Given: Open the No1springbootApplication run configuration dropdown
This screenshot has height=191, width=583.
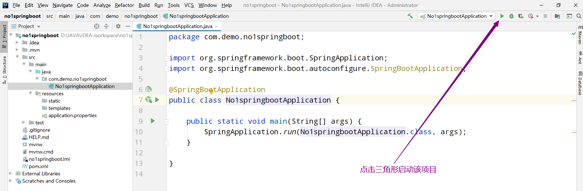Looking at the screenshot, I should click(456, 16).
